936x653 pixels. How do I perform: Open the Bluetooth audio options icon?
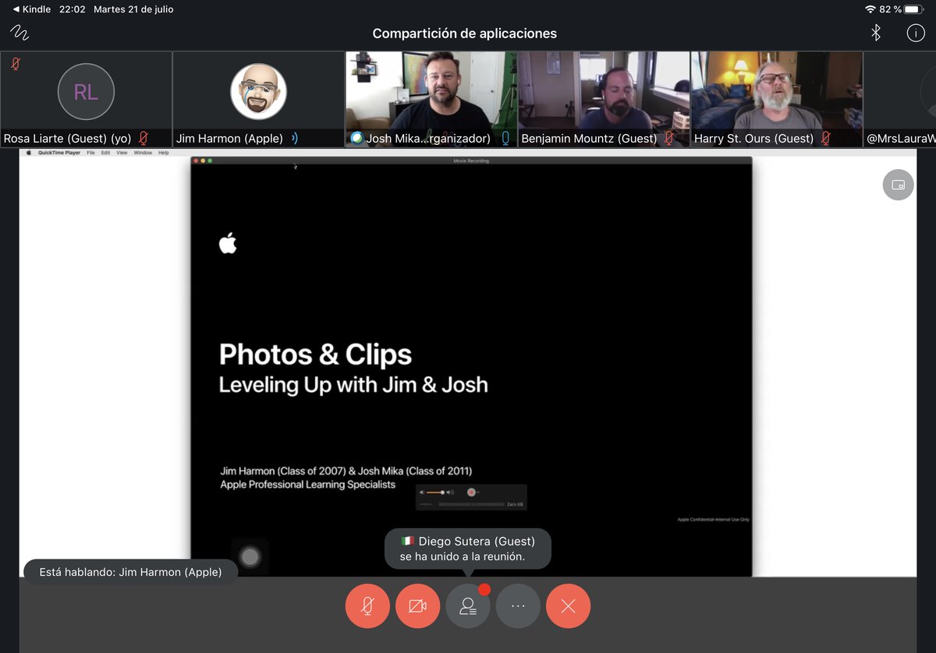[x=876, y=33]
